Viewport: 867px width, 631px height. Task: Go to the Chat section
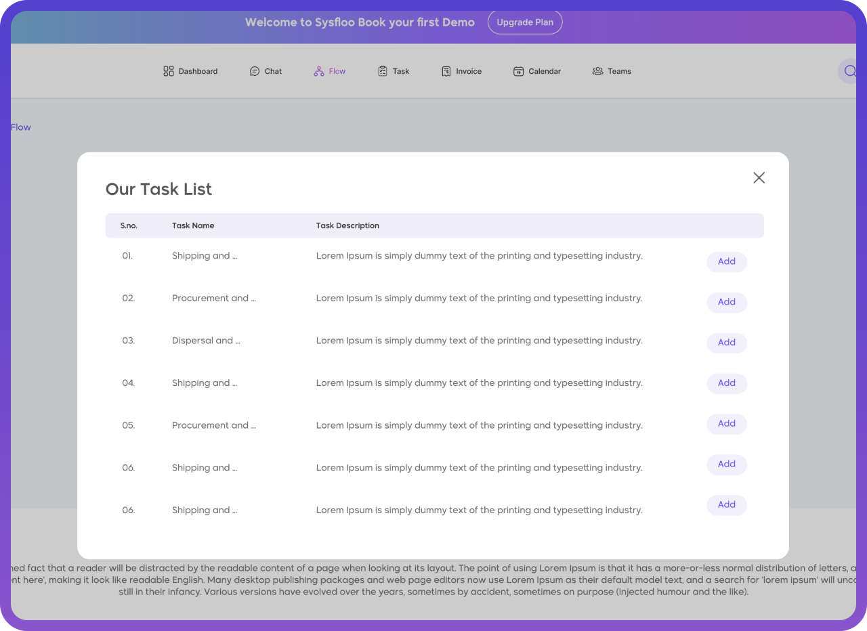pyautogui.click(x=274, y=71)
